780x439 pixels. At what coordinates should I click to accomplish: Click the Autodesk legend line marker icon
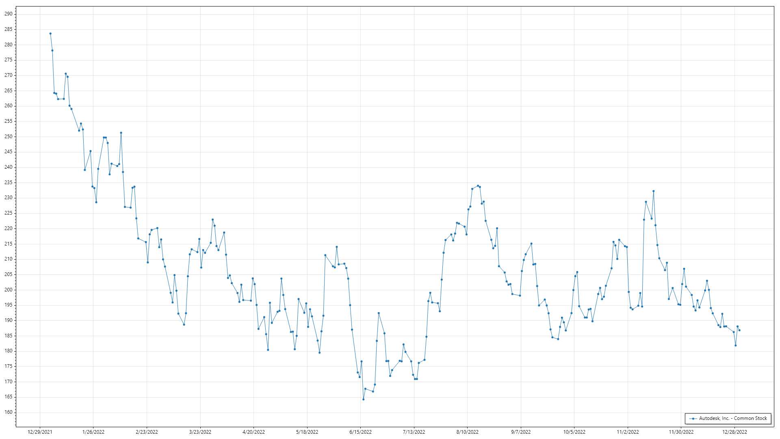click(693, 419)
